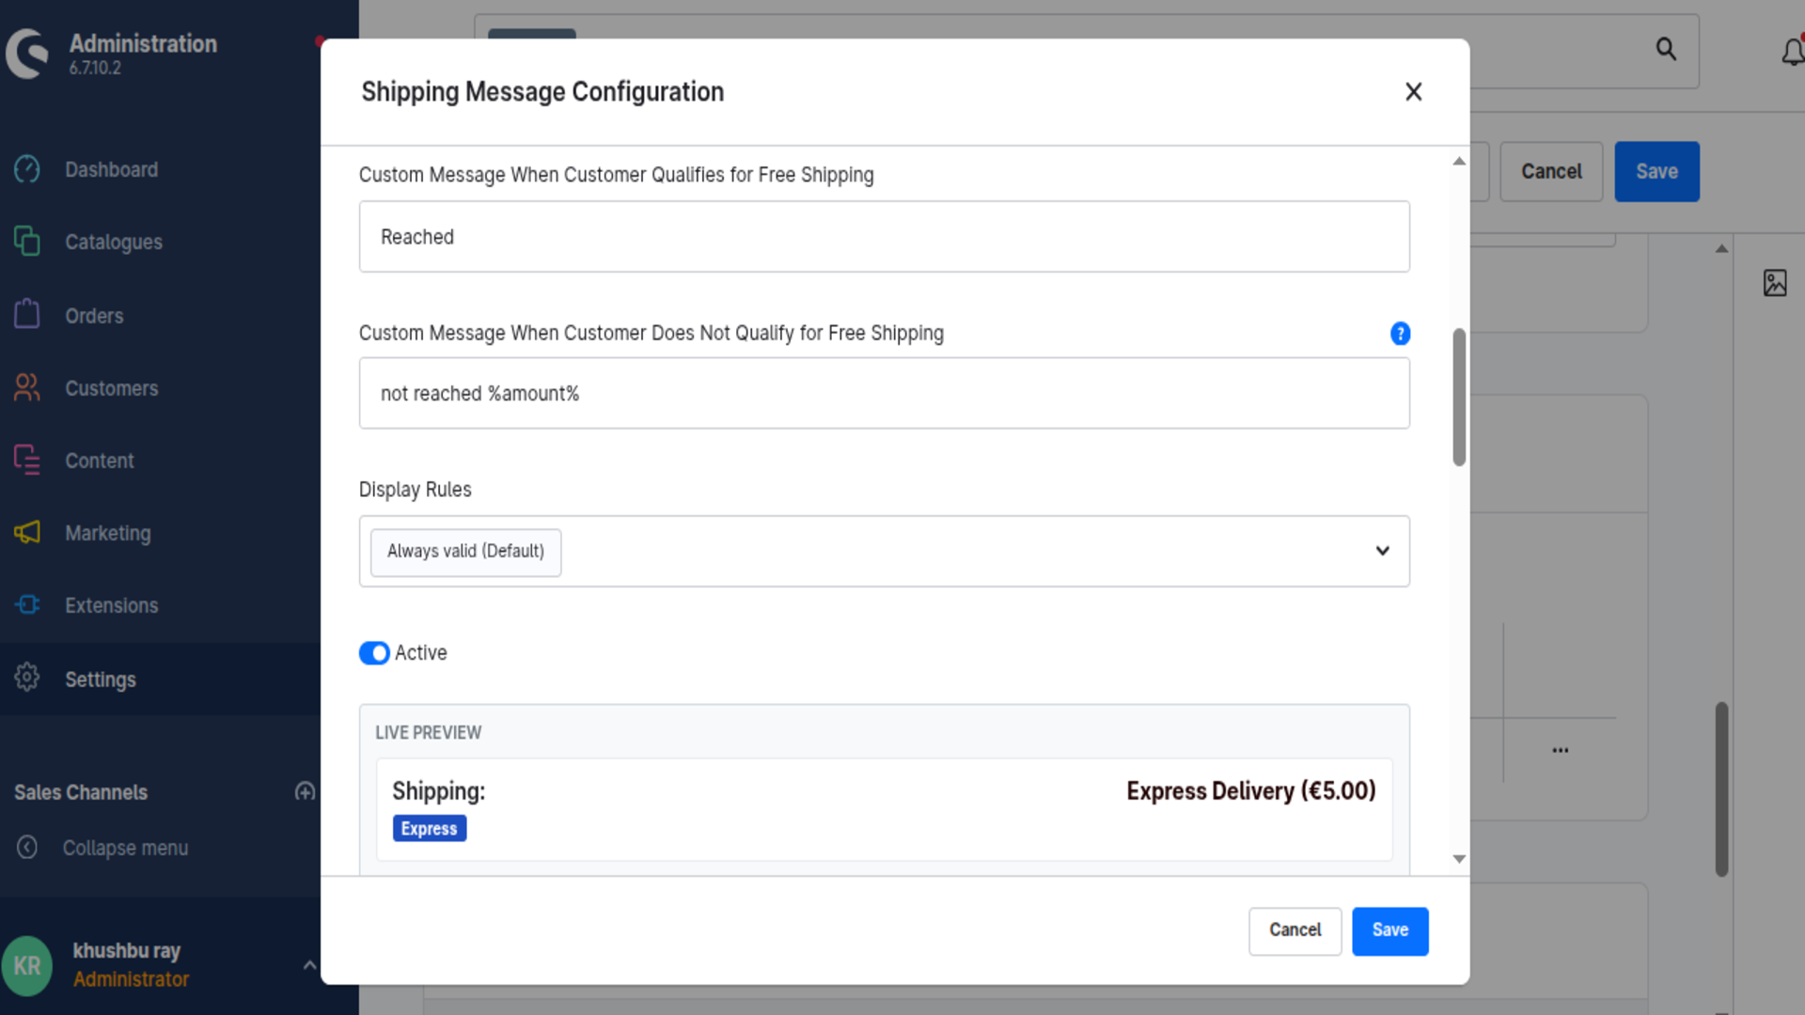Click the modal's vertical scrollbar thumb
This screenshot has width=1805, height=1015.
tap(1459, 397)
